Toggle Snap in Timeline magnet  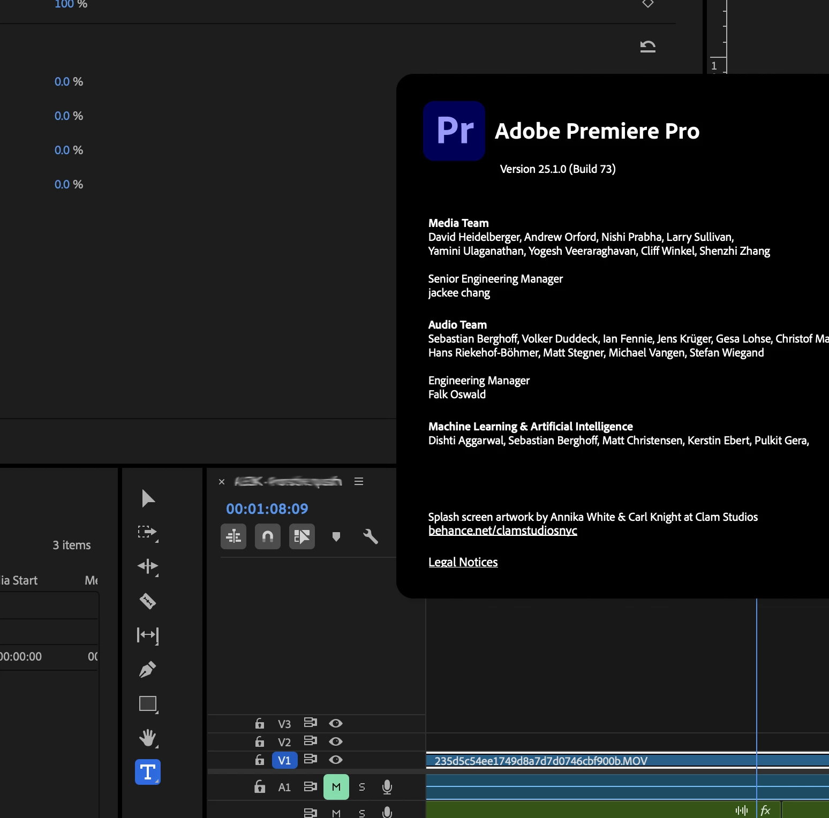pyautogui.click(x=268, y=536)
